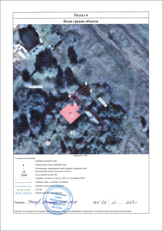The width and height of the screenshot is (163, 231).
Task: Click the 48:08:1590116 label on the map
Action: coord(35,87)
